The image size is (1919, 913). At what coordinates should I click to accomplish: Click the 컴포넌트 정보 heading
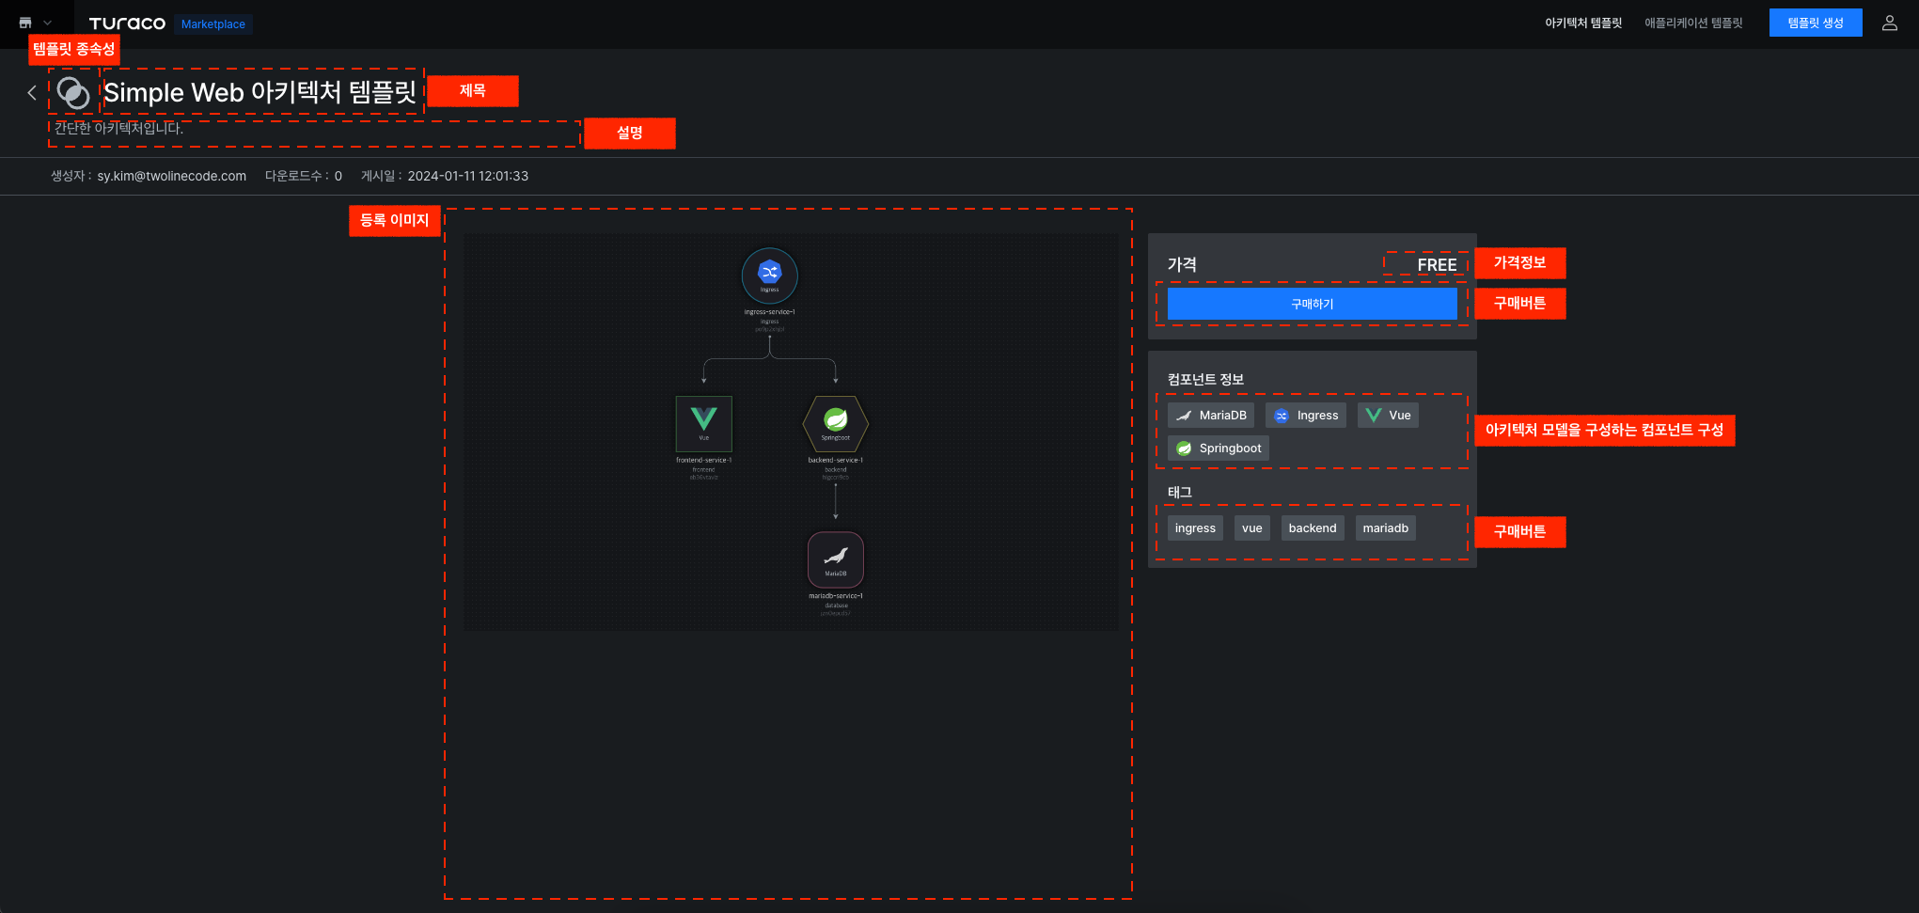pos(1205,379)
